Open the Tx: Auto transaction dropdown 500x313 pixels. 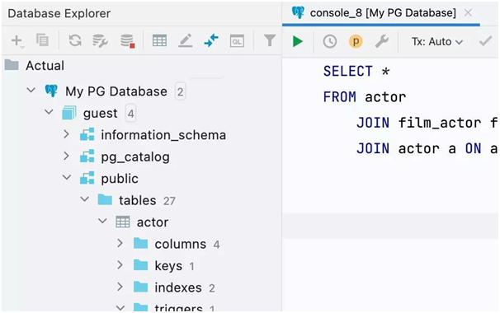(436, 42)
